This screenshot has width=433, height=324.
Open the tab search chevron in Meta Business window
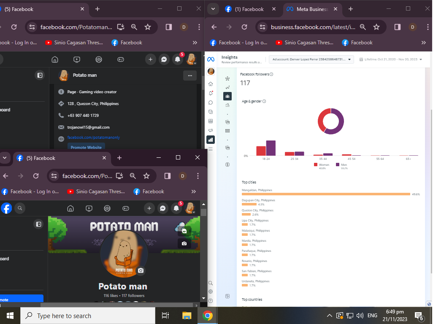pos(213,9)
